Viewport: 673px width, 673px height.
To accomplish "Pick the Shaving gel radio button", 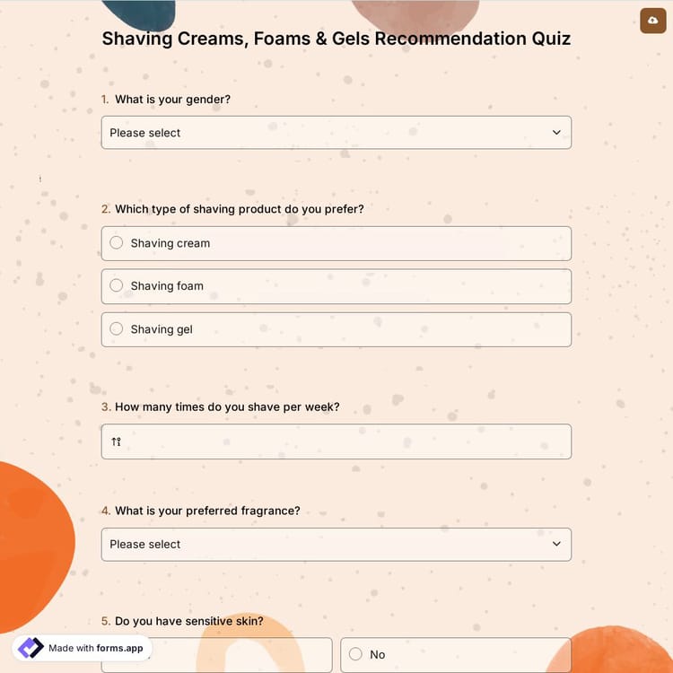I will (x=117, y=329).
